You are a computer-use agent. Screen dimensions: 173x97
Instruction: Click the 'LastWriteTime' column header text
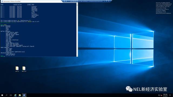click(17, 4)
